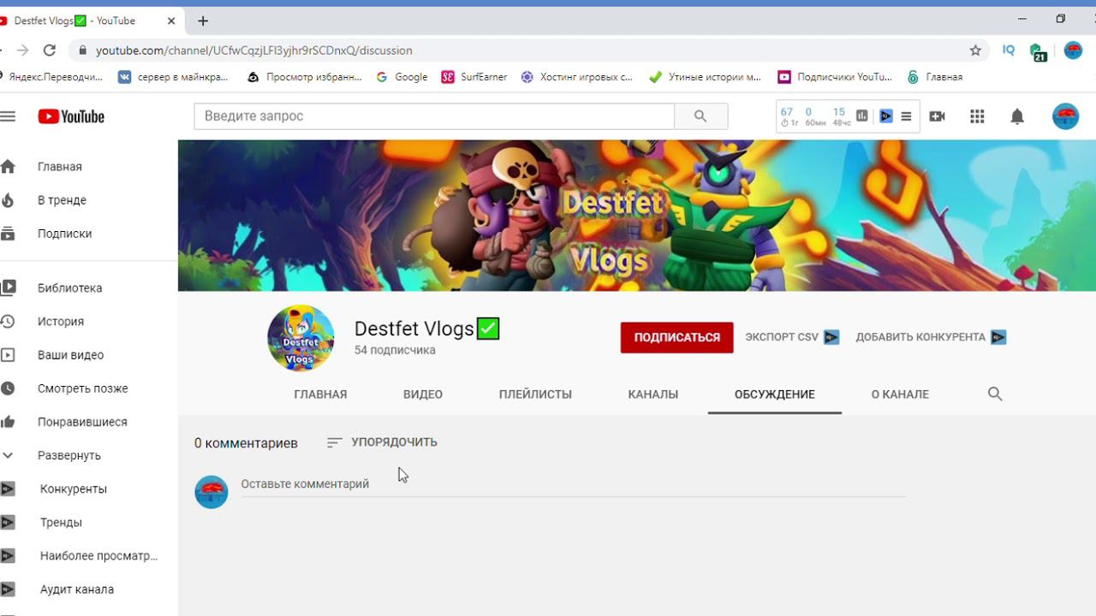Image resolution: width=1096 pixels, height=616 pixels.
Task: Open the УПОРЯДОЧИТЬ sort dropdown
Action: tap(382, 442)
